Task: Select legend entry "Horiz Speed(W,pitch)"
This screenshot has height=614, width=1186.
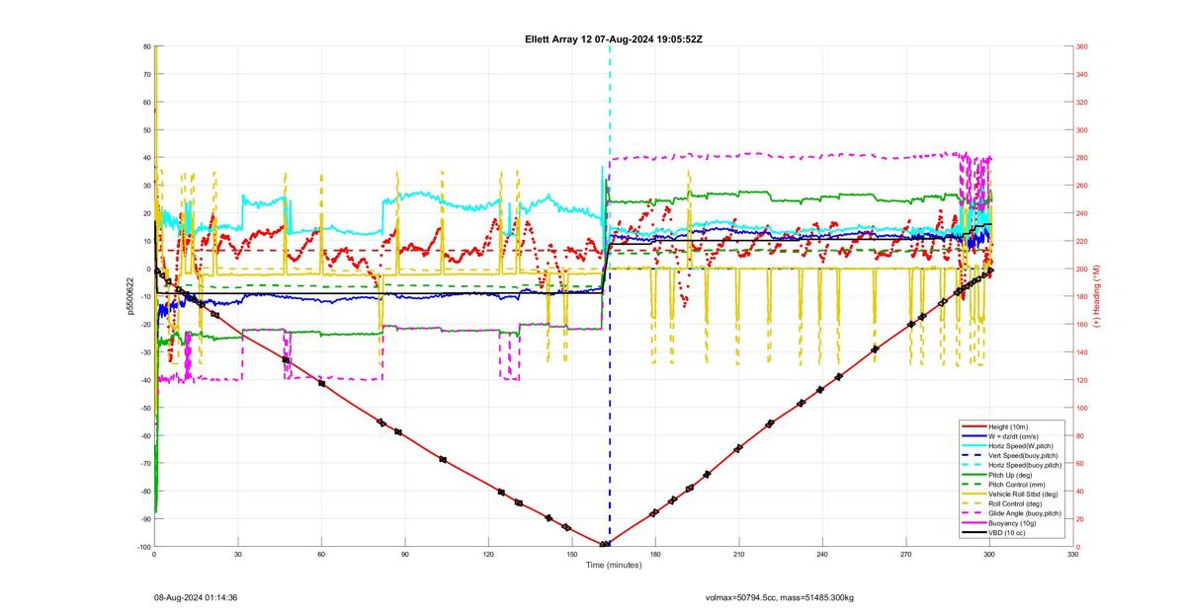Action: tap(1021, 445)
